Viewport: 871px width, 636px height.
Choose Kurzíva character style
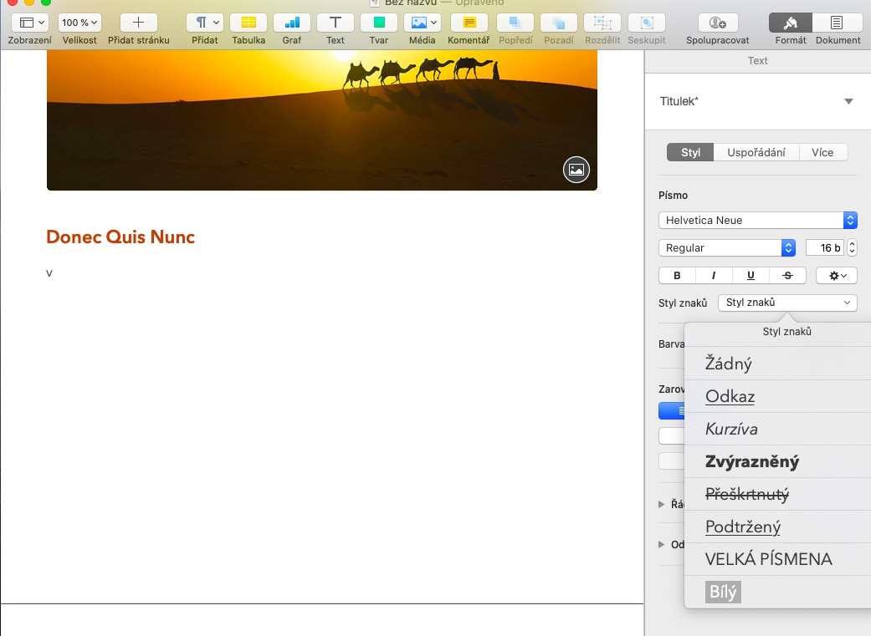[x=777, y=429]
